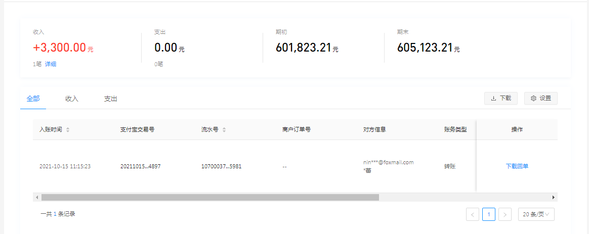Open the 20条/页 page size dropdown
This screenshot has width=589, height=234.
536,214
